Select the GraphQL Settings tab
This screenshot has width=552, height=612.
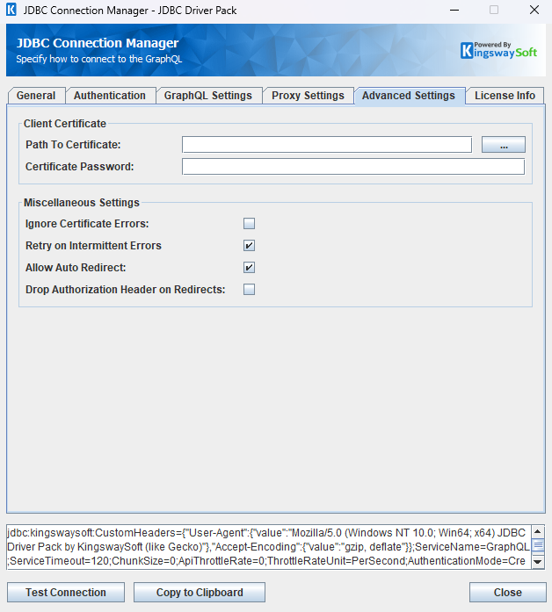[x=207, y=96]
